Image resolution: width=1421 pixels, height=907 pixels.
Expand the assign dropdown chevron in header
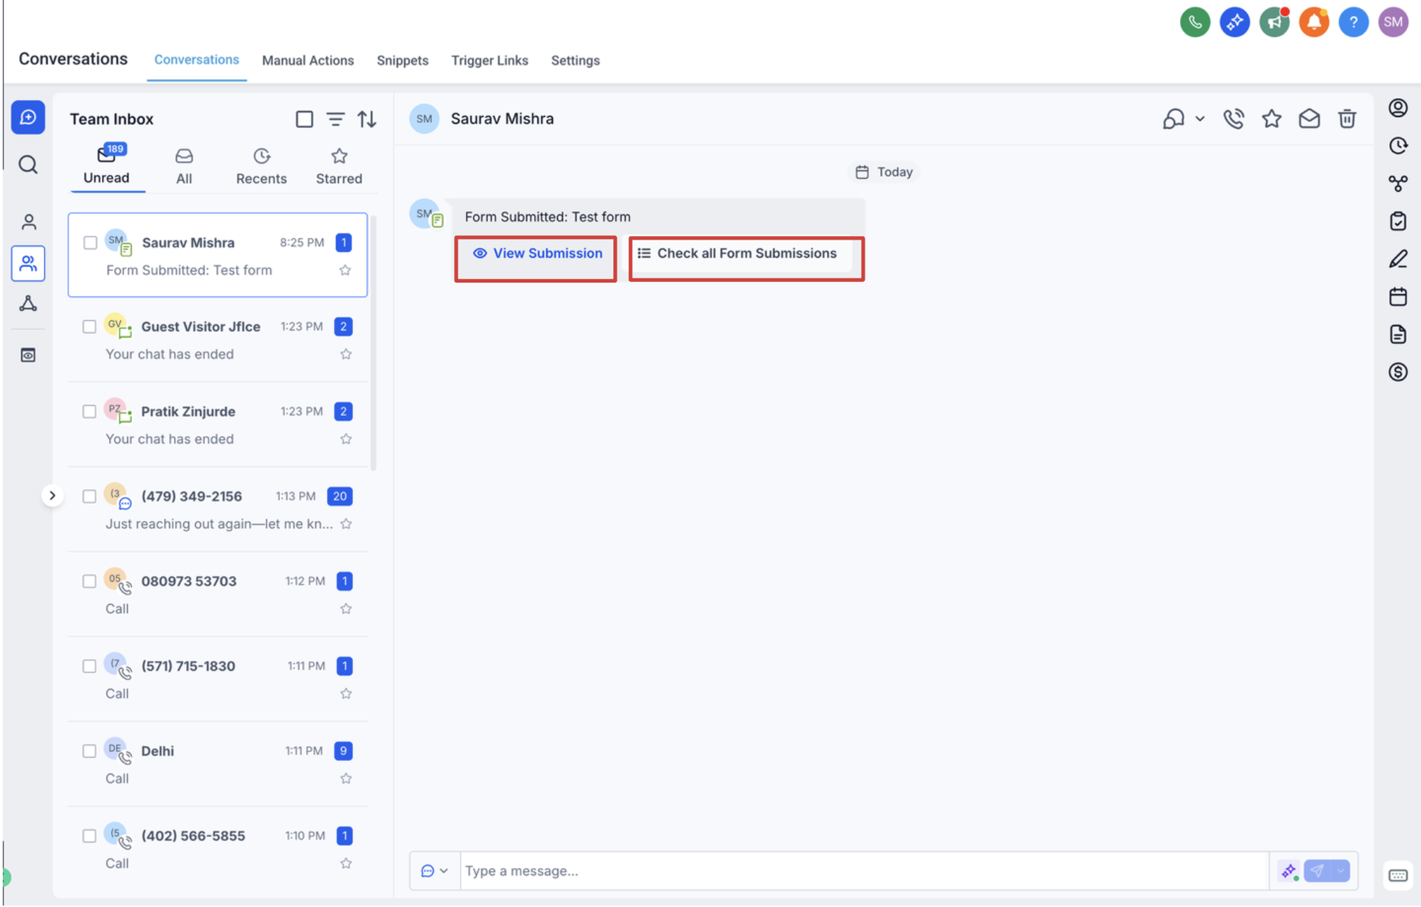click(1199, 119)
